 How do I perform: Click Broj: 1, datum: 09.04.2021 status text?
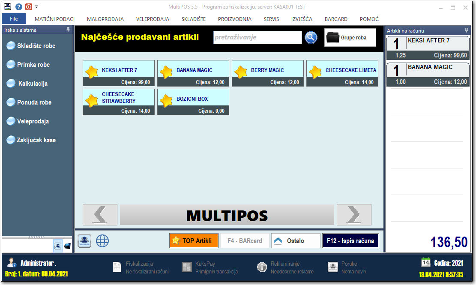(36, 274)
